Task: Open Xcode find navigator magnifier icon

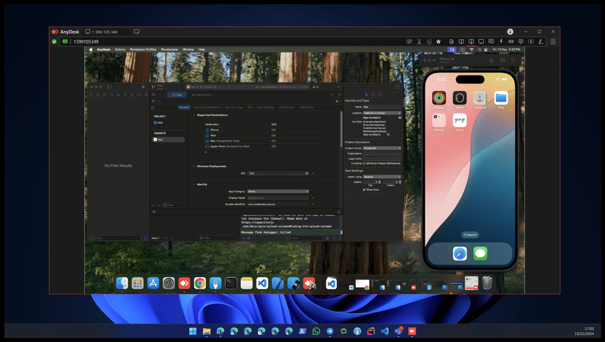Action: pyautogui.click(x=111, y=94)
